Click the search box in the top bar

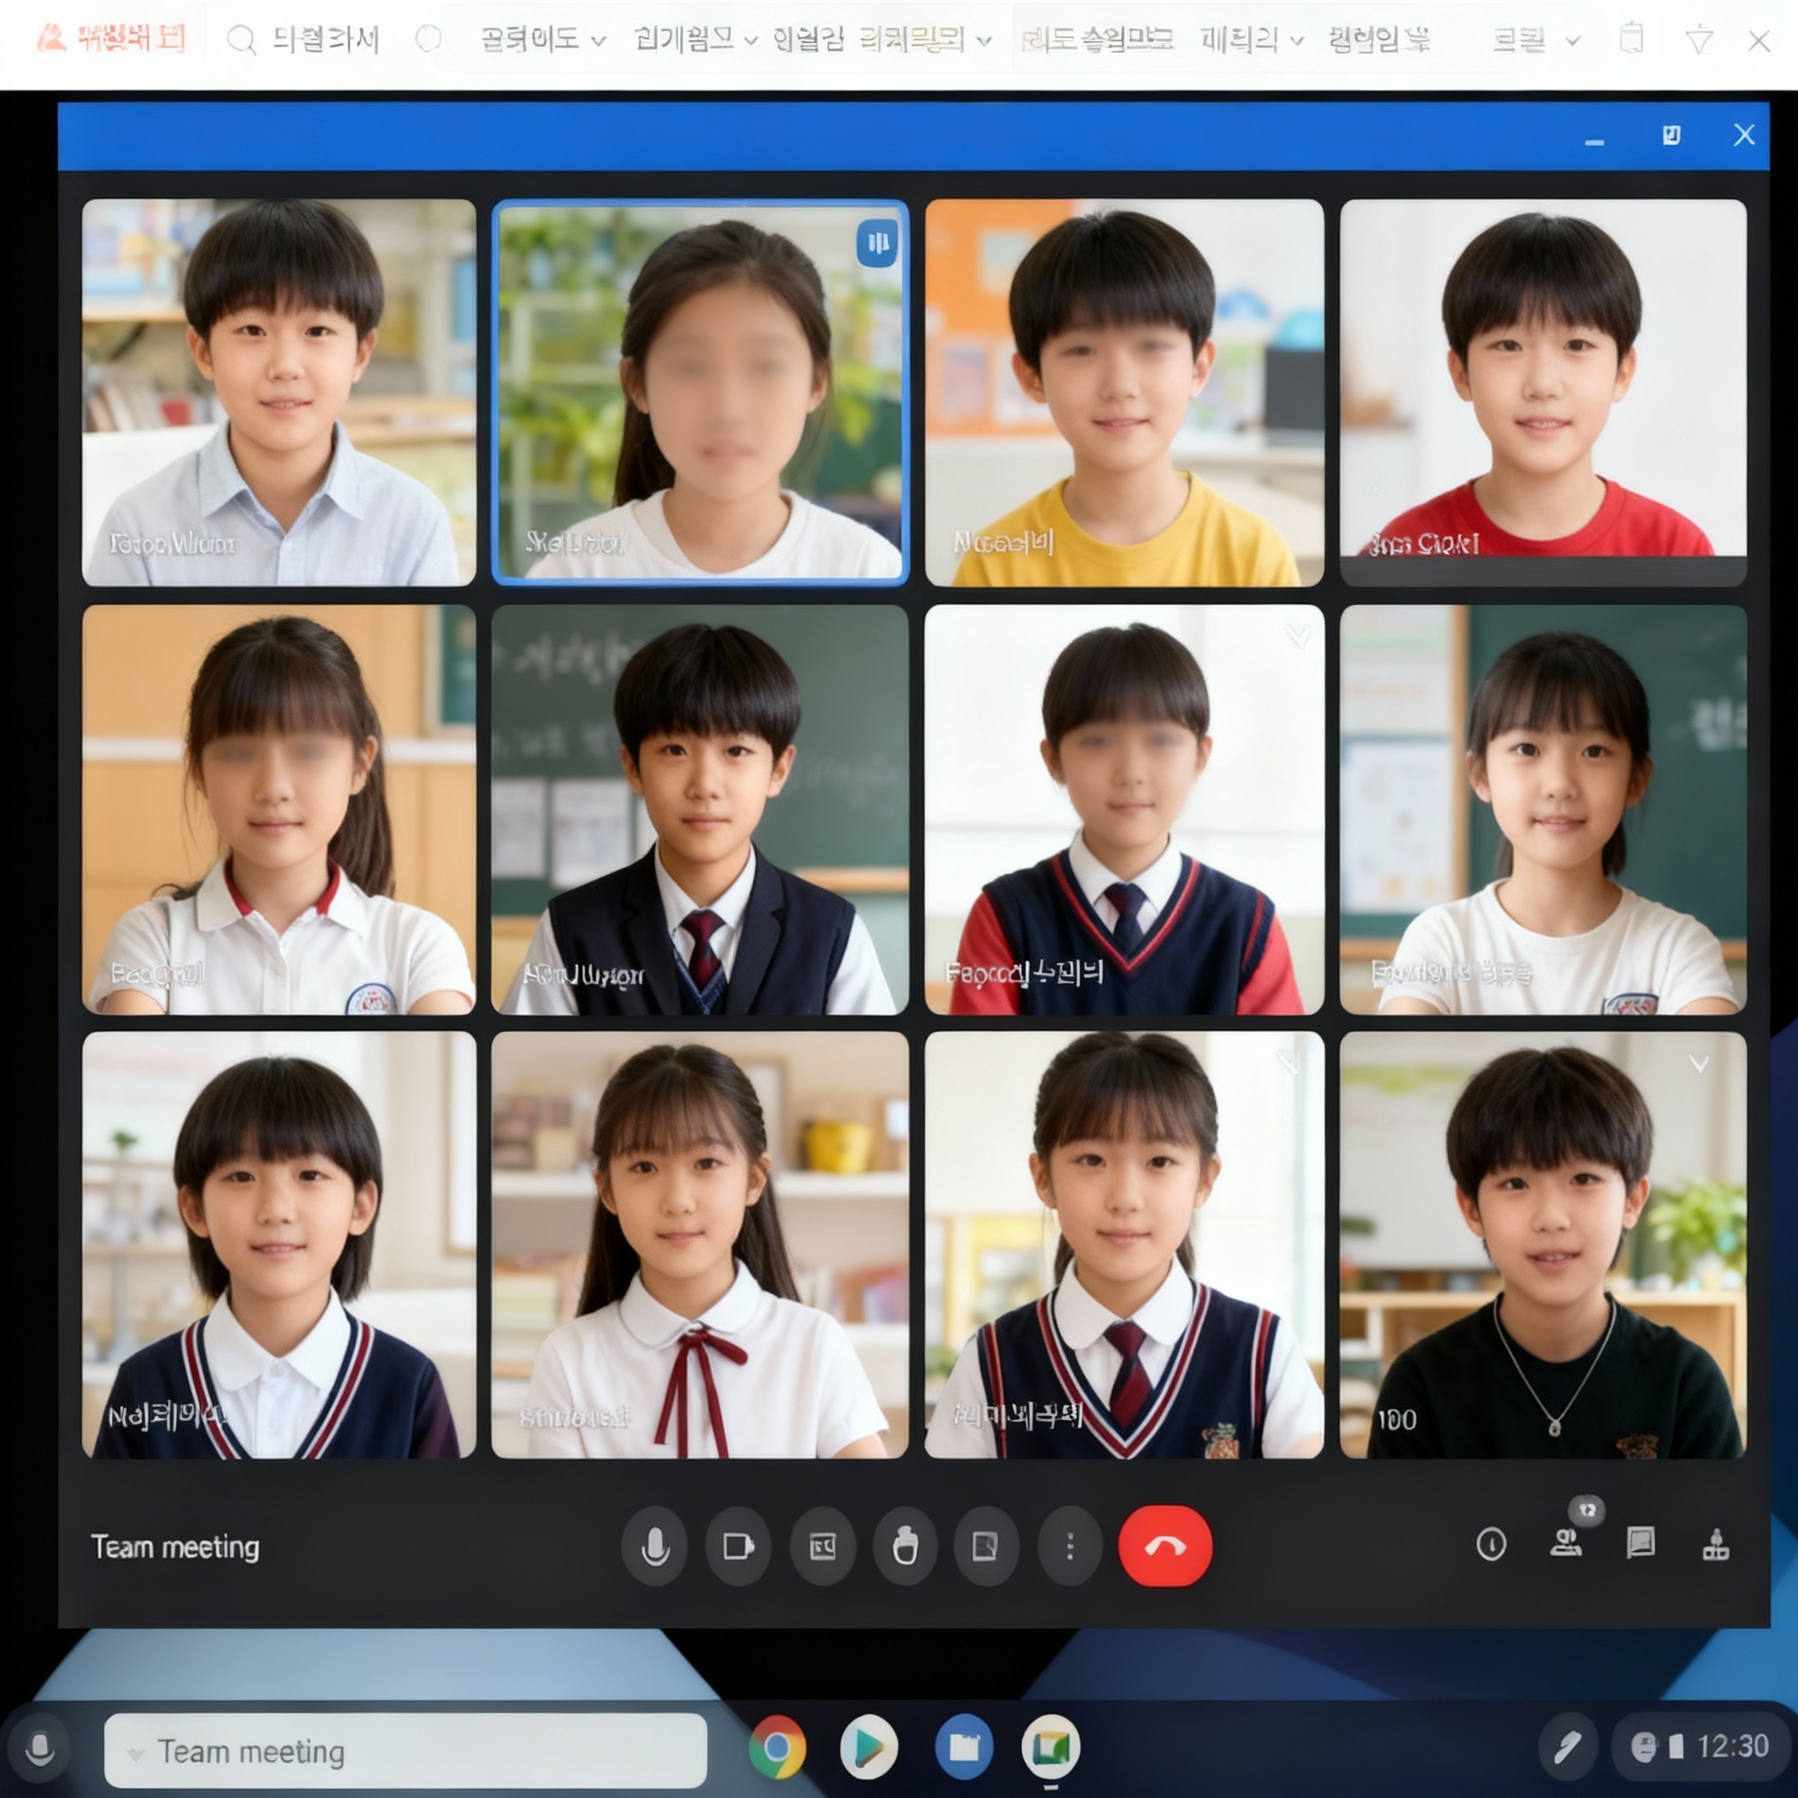pyautogui.click(x=307, y=40)
